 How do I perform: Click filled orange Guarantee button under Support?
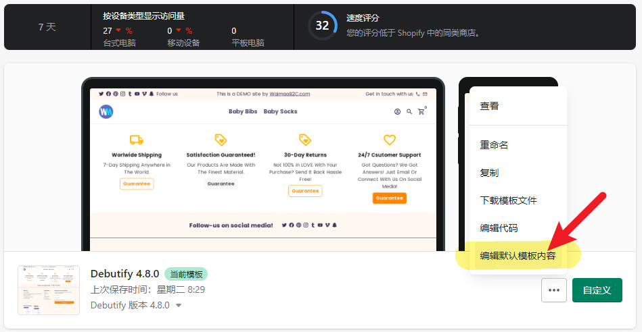pyautogui.click(x=390, y=198)
